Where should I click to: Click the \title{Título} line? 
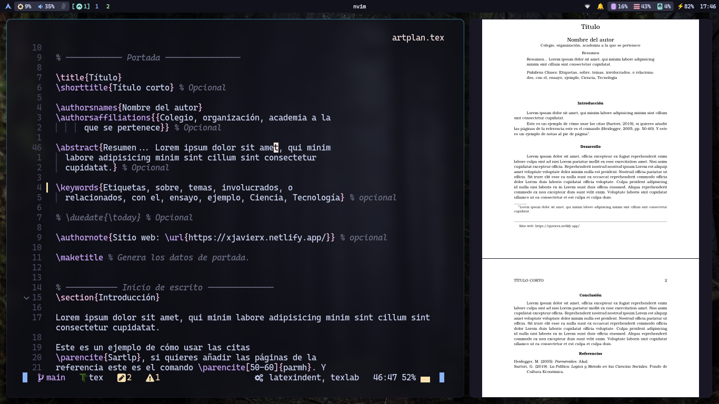(x=88, y=78)
